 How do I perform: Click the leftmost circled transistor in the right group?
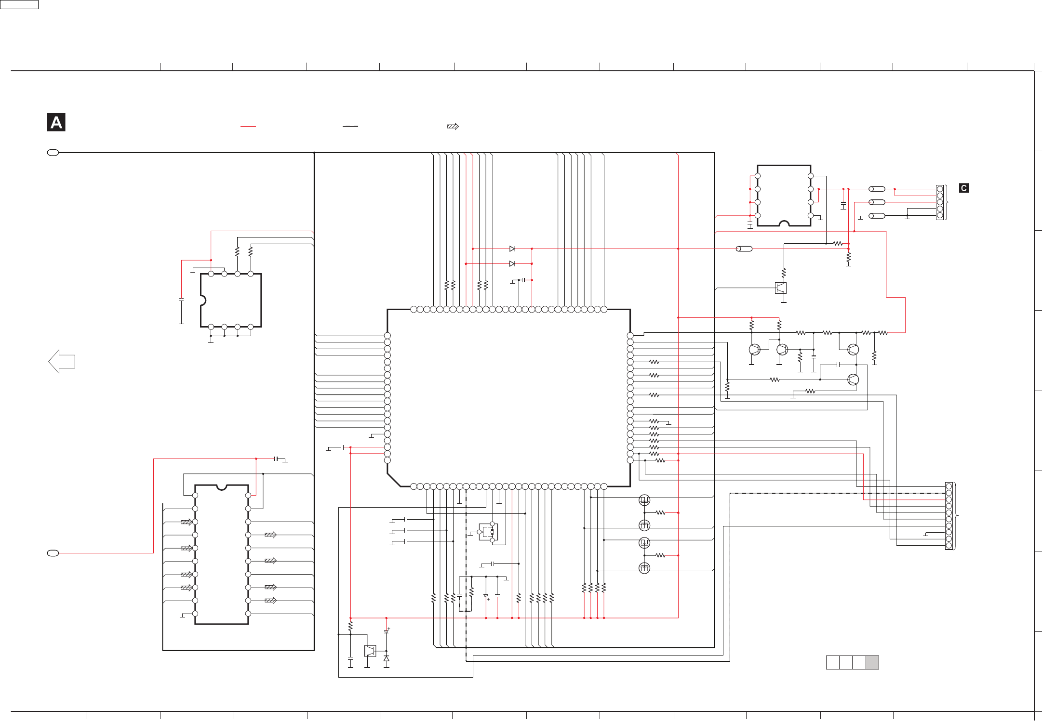(755, 350)
